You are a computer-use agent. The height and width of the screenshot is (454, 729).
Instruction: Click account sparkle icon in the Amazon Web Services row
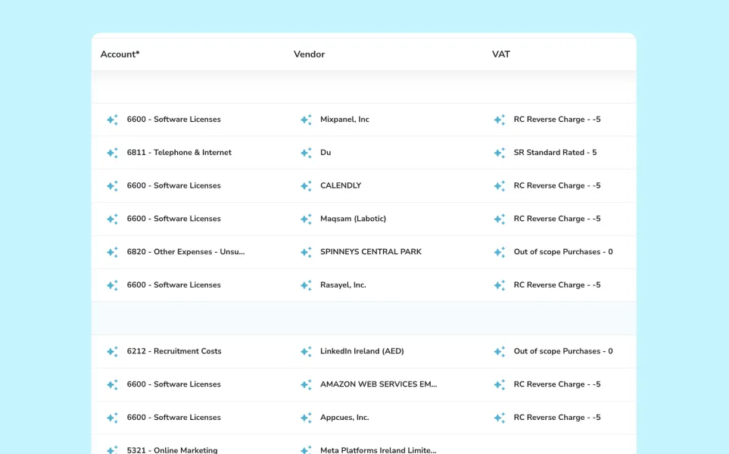113,384
